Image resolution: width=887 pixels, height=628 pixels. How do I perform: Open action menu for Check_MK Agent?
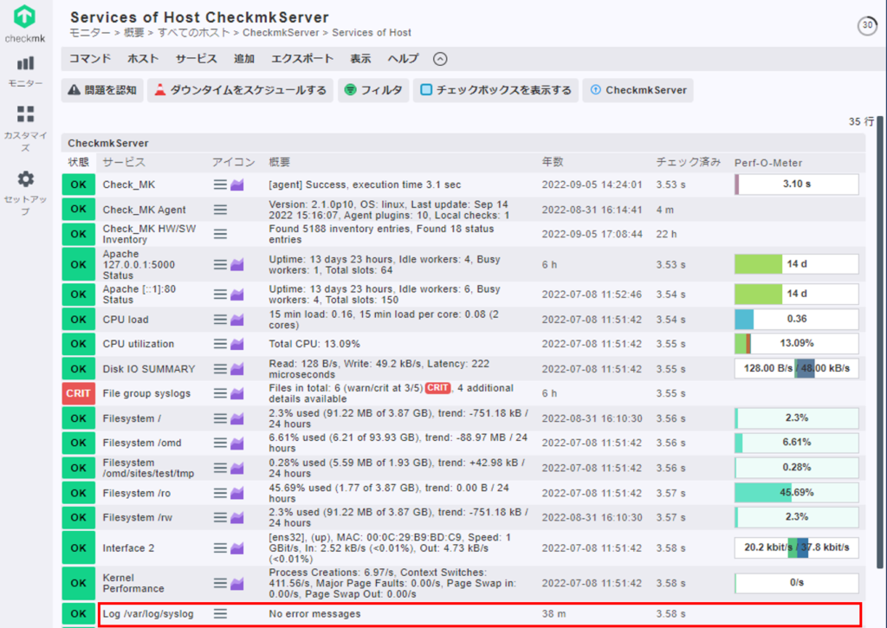pyautogui.click(x=220, y=210)
